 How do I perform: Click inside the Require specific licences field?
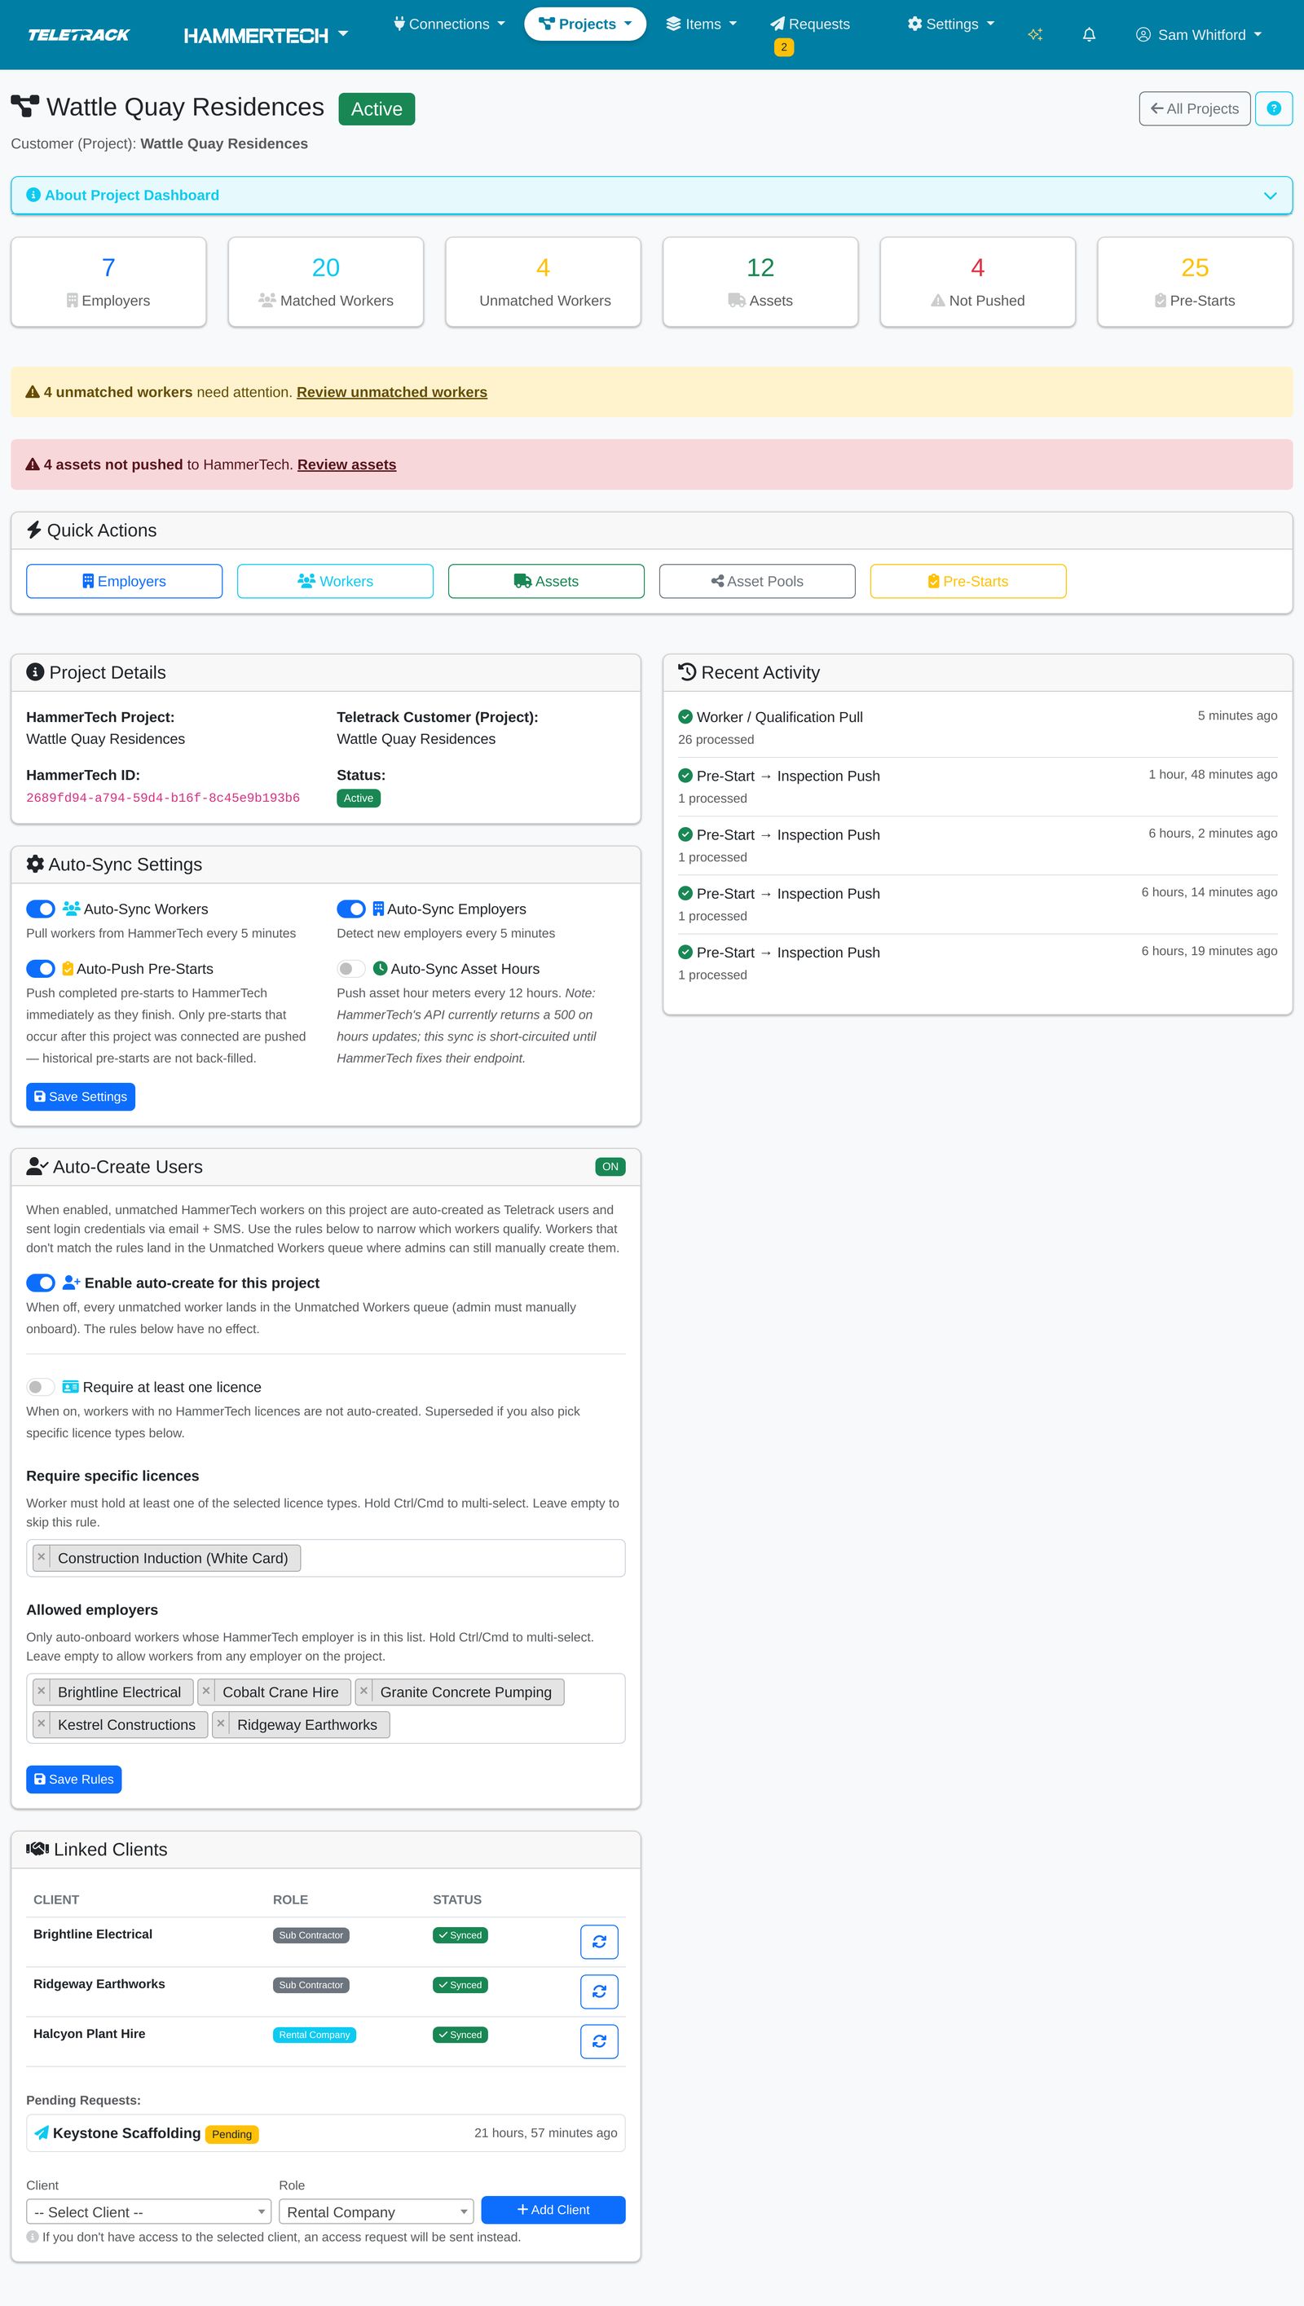click(x=326, y=1558)
